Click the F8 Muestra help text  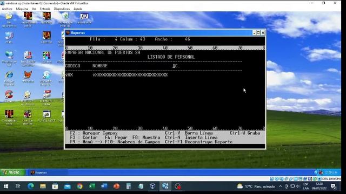click(x=147, y=137)
